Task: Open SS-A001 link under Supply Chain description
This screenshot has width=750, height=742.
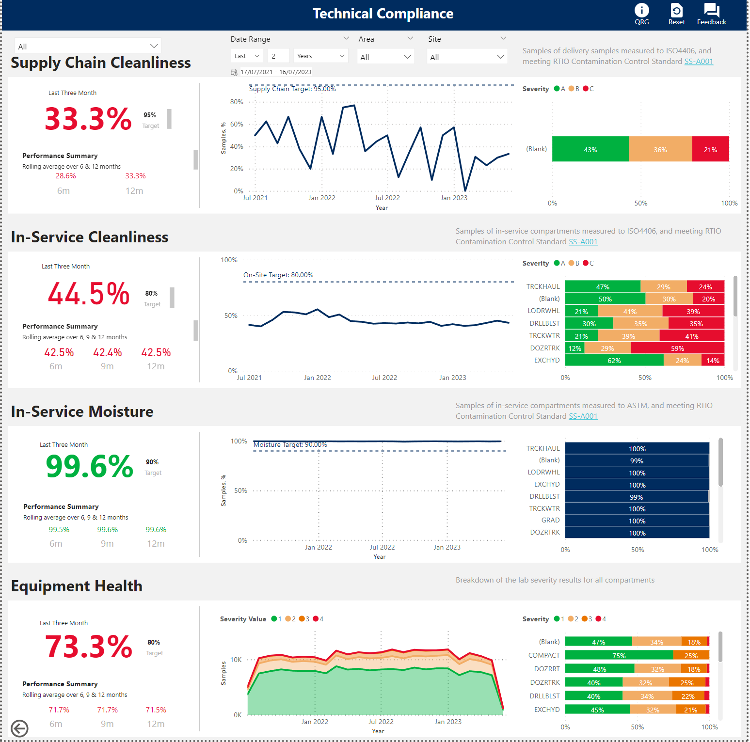Action: (698, 62)
